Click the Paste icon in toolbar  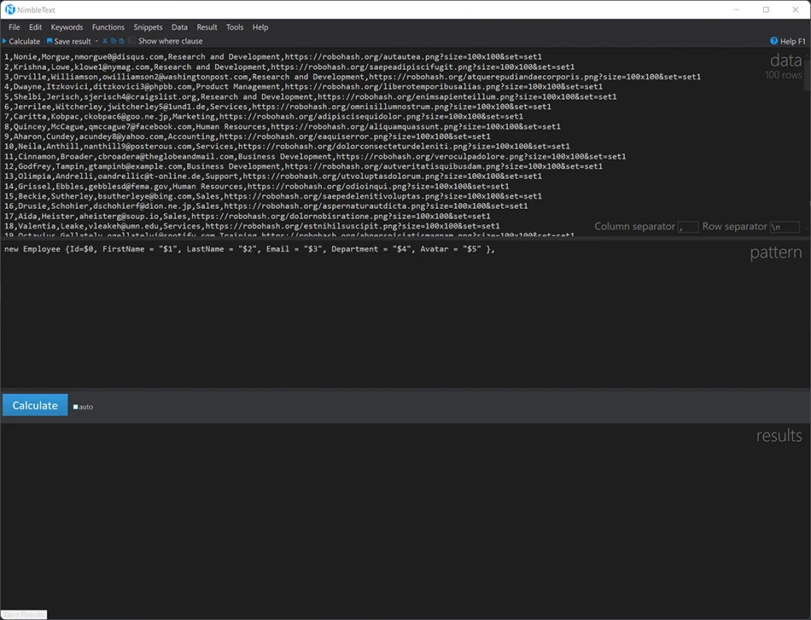coord(122,41)
